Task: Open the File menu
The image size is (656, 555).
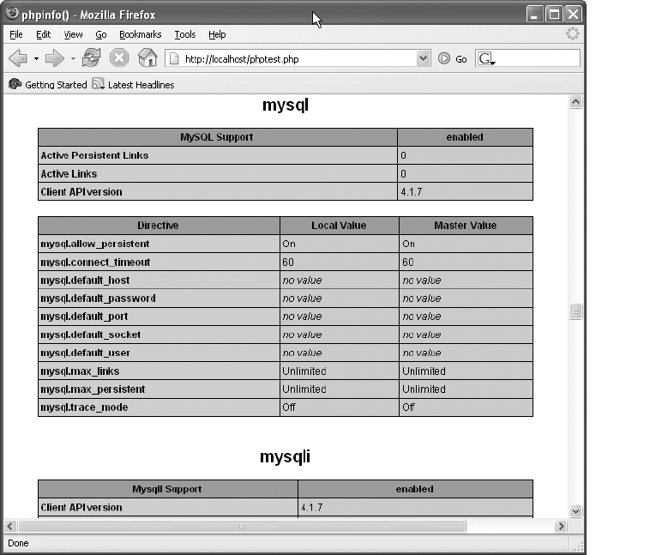Action: coord(16,34)
